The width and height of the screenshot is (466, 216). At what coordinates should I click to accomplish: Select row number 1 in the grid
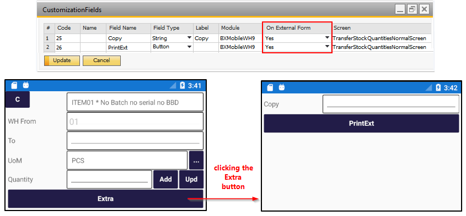tap(49, 38)
